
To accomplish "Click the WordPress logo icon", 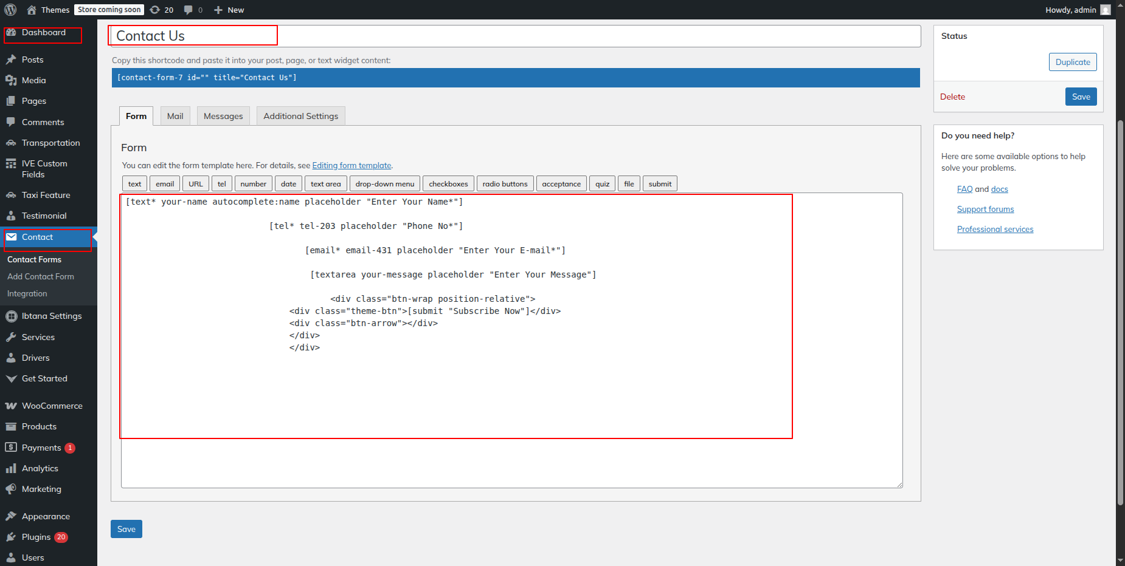I will (x=10, y=10).
